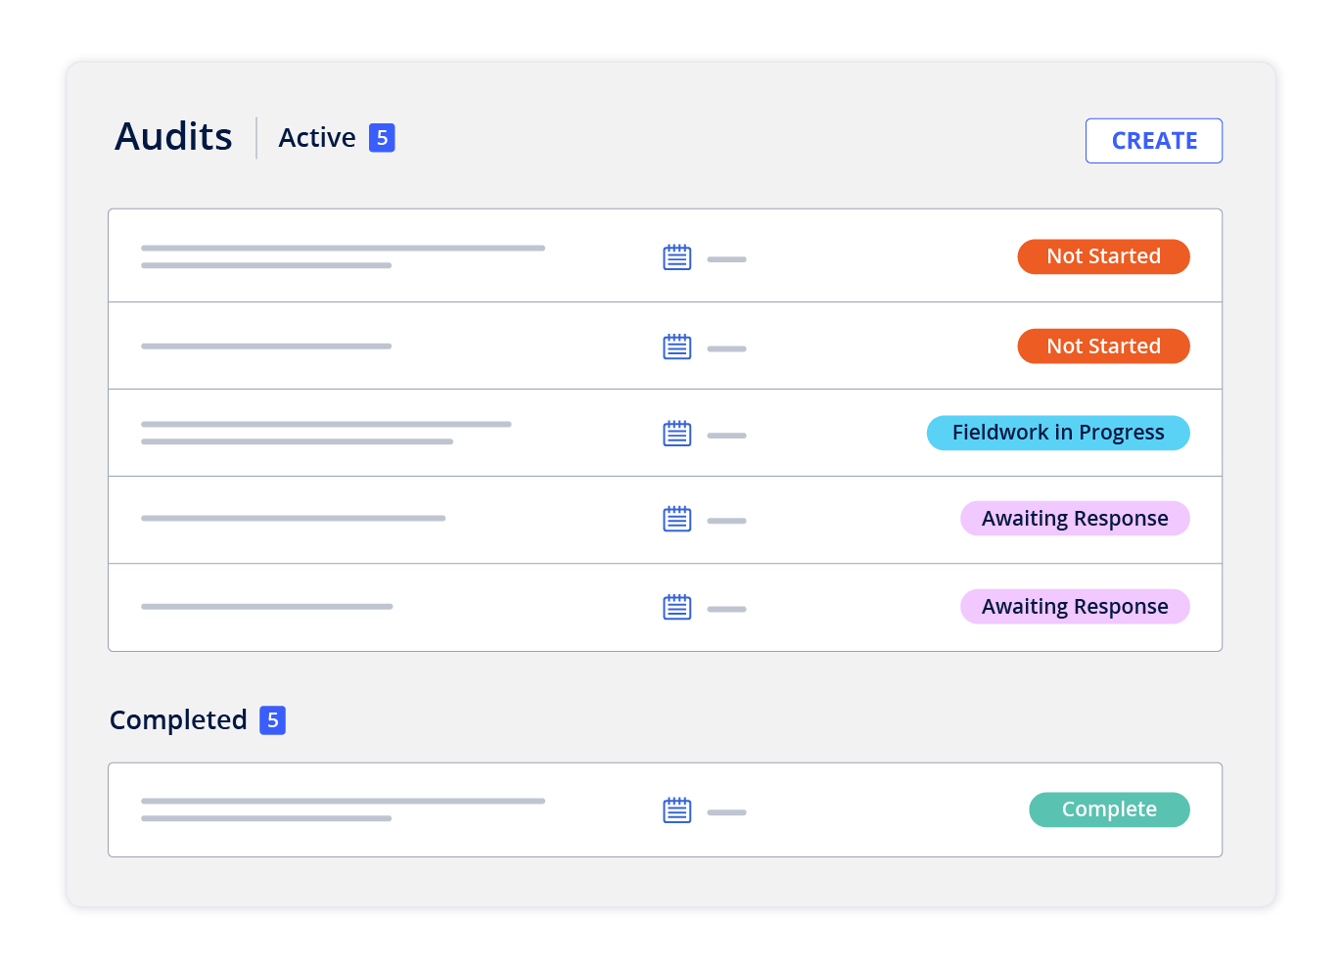1342x969 pixels.
Task: Click the Fieldwork in Progress status badge
Action: (1058, 433)
